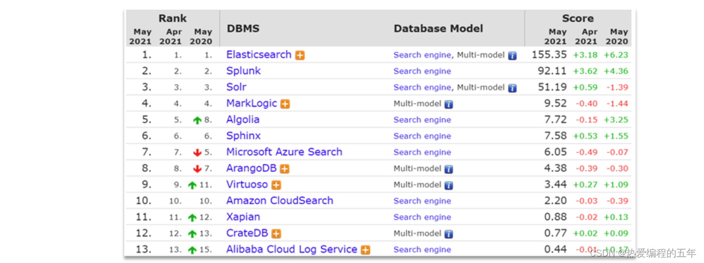Screen dimensions: 704x263
Task: Click the info icon in ArangoDB's Multi-model cell
Action: tap(449, 169)
